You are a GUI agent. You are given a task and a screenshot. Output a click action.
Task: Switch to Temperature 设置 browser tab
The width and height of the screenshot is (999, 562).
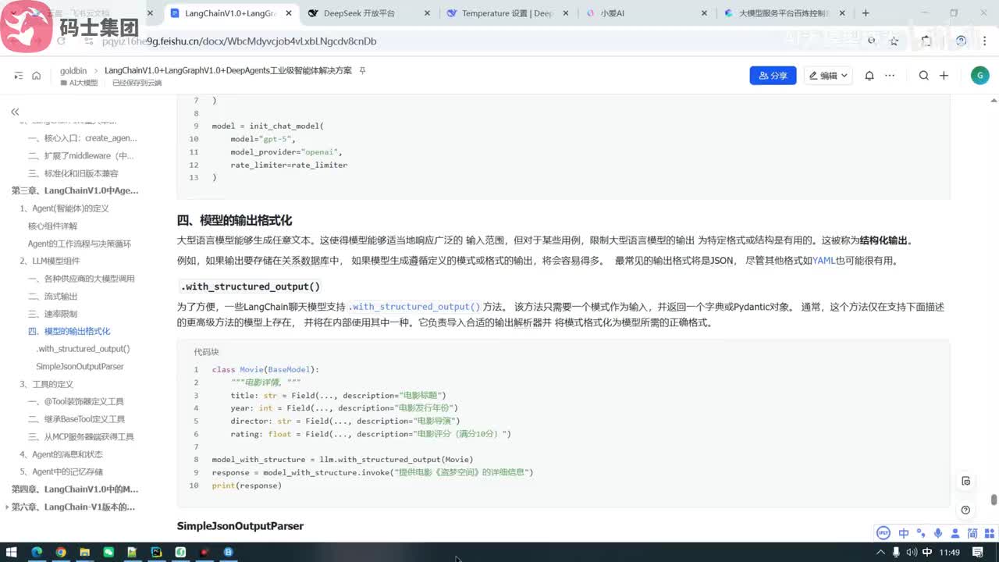tap(507, 13)
